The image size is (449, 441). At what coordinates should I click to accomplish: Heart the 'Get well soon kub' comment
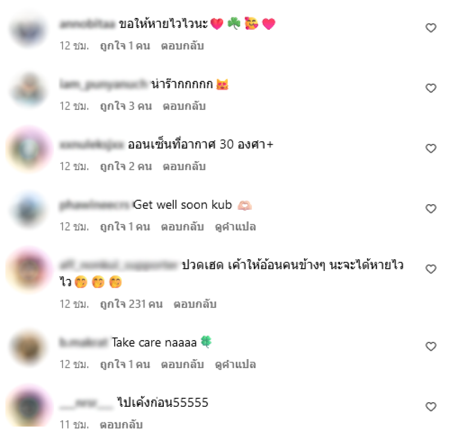[430, 208]
